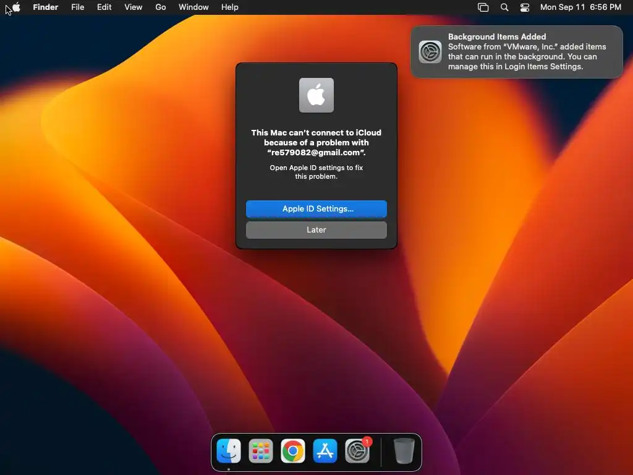
Task: Open the Window menu
Action: [x=193, y=7]
